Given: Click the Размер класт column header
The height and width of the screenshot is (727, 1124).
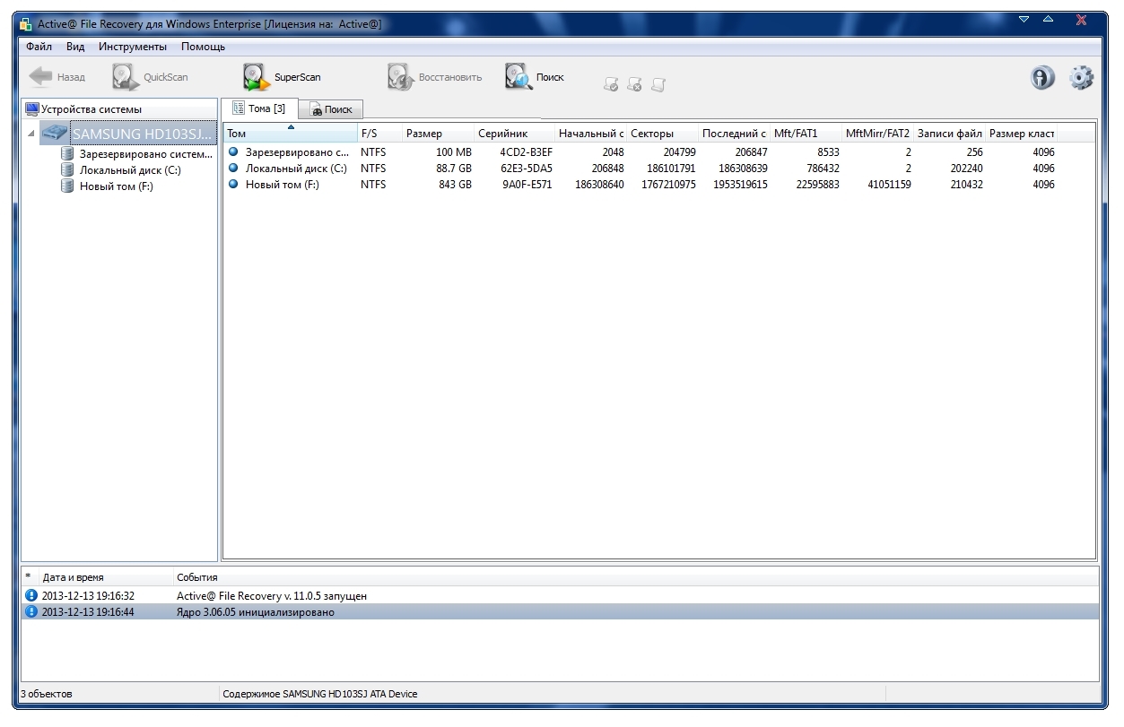Looking at the screenshot, I should 1021,134.
